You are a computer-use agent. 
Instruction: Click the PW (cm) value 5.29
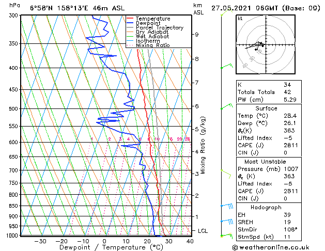290,100
